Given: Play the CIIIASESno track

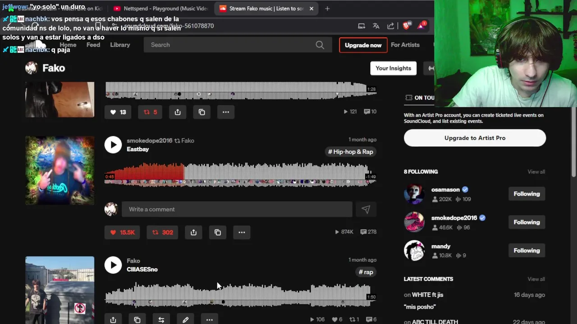Looking at the screenshot, I should (113, 265).
